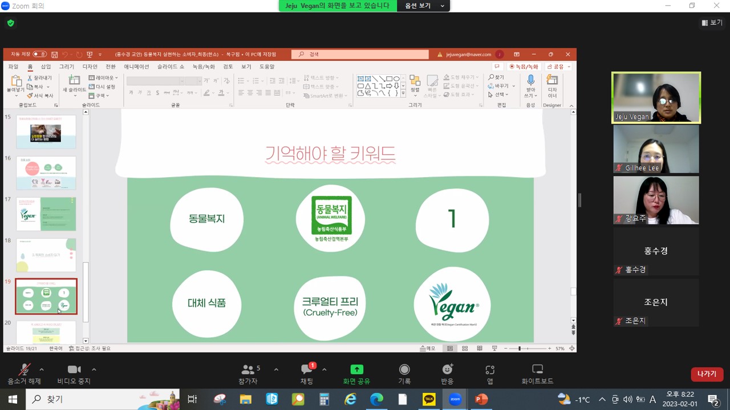The width and height of the screenshot is (730, 410).
Task: Open Windows notification center icon
Action: (713, 399)
